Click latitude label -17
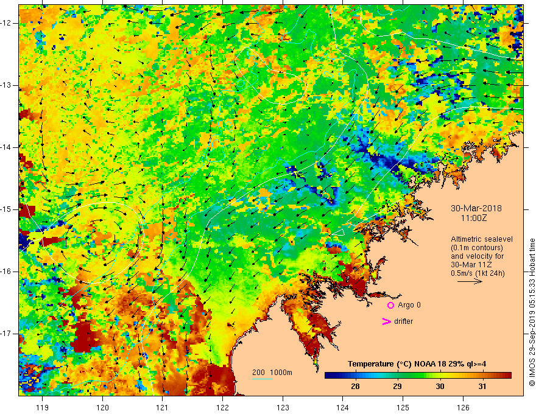536x414 pixels. tap(6, 334)
